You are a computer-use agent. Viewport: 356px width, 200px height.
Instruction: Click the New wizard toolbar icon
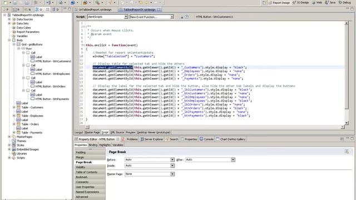tap(6, 2)
